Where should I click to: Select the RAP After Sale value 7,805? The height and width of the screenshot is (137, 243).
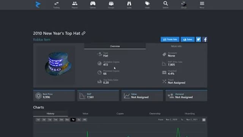[x=171, y=65]
